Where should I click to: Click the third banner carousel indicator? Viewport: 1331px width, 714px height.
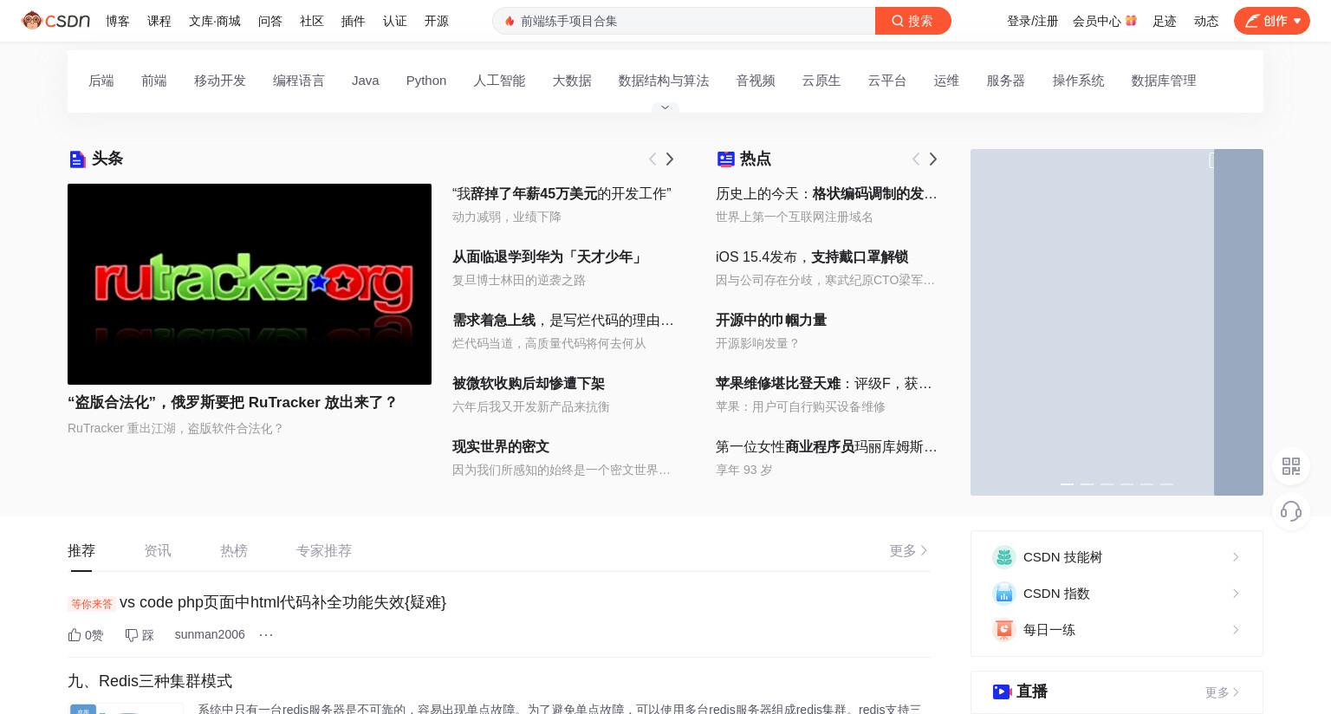coord(1107,484)
